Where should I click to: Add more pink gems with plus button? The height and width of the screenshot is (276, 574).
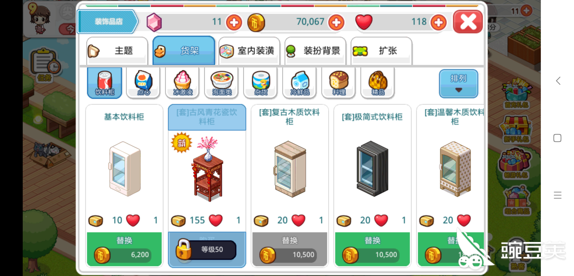click(x=234, y=22)
